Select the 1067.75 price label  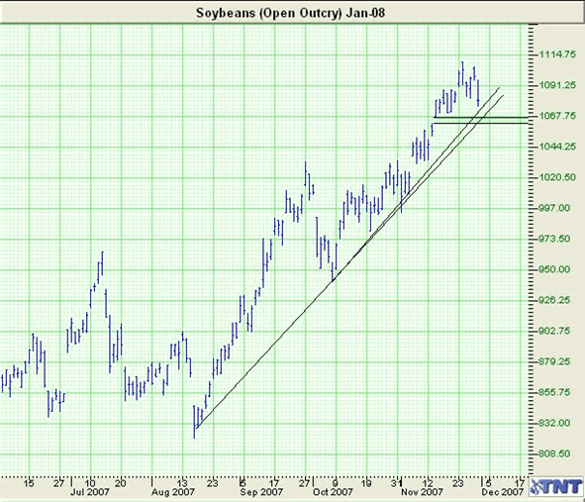coord(557,116)
